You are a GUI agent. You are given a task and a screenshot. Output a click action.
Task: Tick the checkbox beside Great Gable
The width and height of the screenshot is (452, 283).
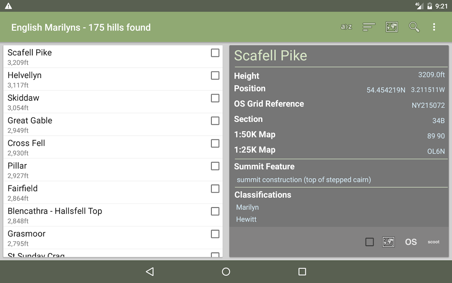coord(215,121)
